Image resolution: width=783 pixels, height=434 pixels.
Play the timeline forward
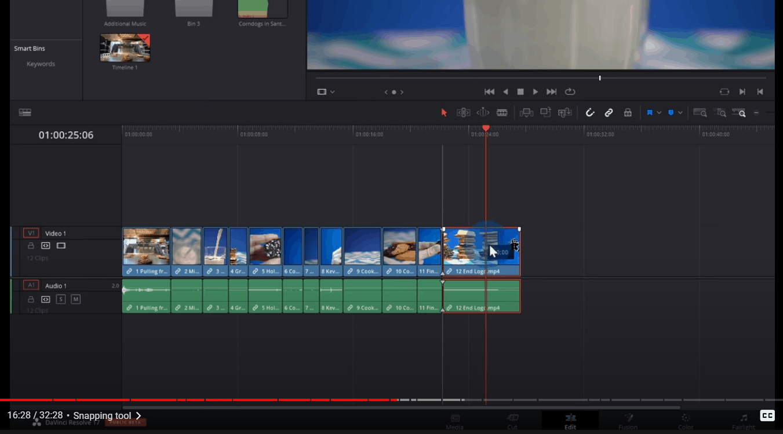536,92
